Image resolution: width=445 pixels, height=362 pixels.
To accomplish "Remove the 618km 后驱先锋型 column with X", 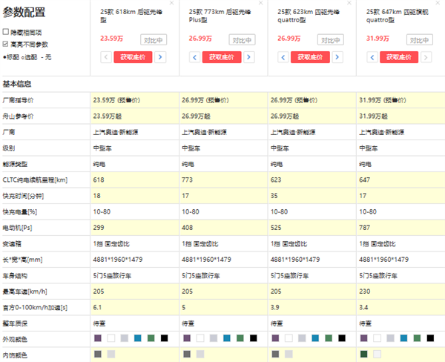I will (171, 4).
